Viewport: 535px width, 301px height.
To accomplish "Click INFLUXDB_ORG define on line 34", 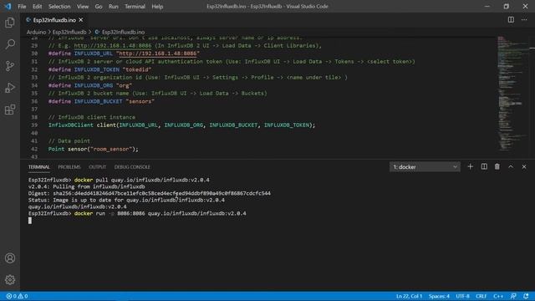I will tap(94, 85).
